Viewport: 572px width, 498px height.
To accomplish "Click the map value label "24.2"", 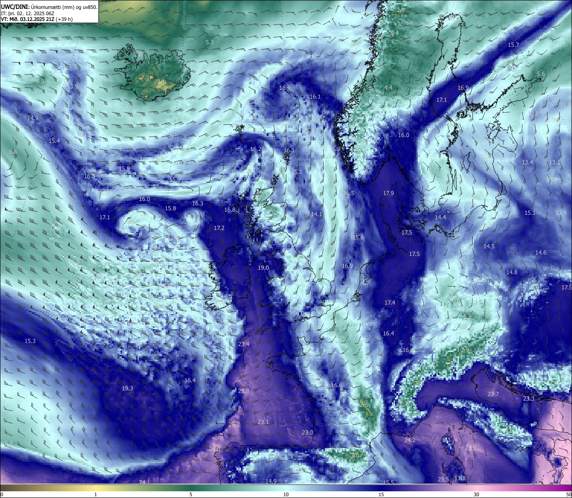I will (410, 440).
